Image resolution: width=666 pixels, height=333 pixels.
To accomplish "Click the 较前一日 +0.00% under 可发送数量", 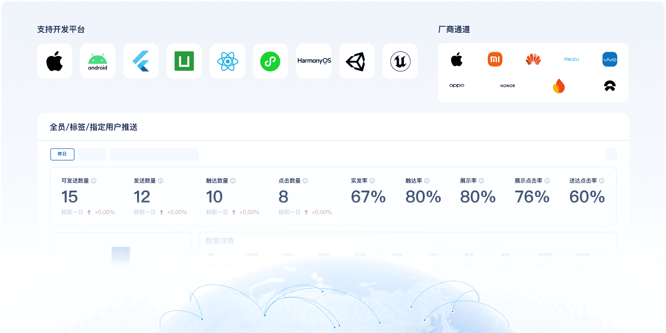I will (x=88, y=212).
